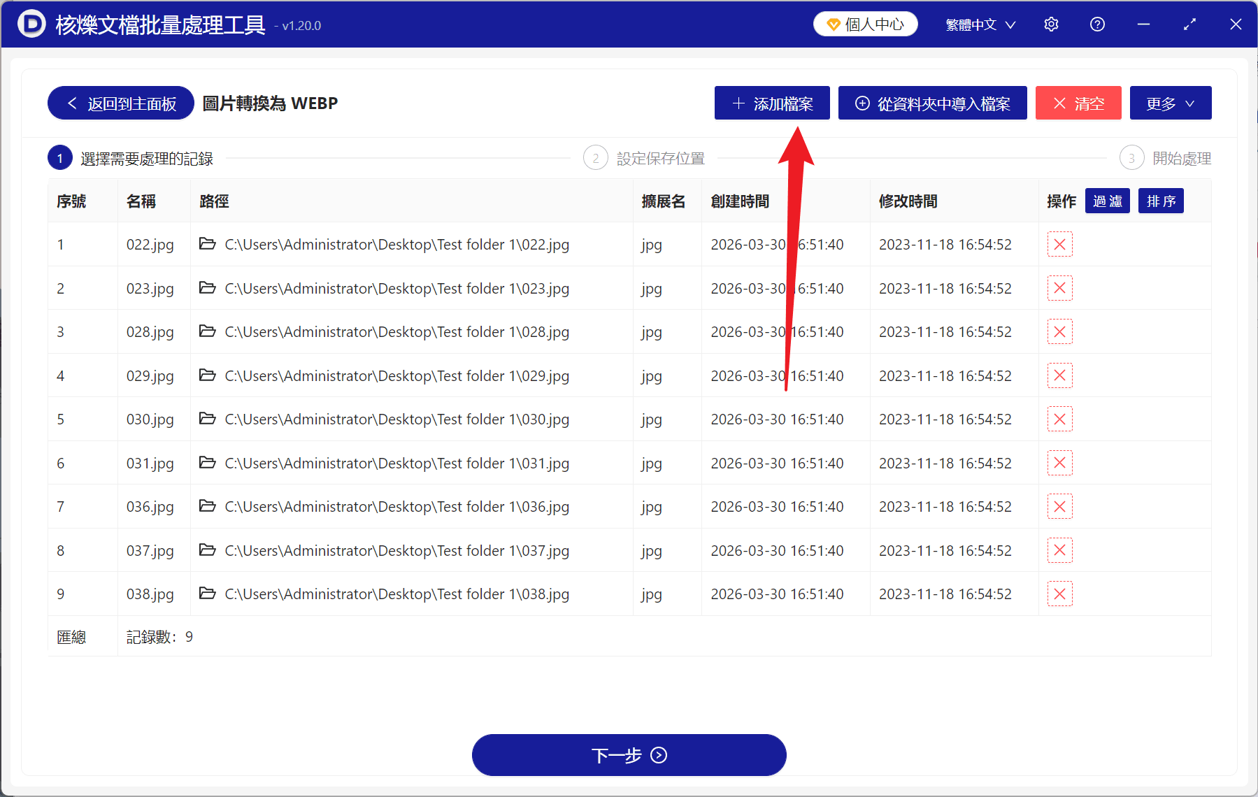Screen dimensions: 1258x797
Task: Expand the 更多 options menu
Action: pos(1170,103)
